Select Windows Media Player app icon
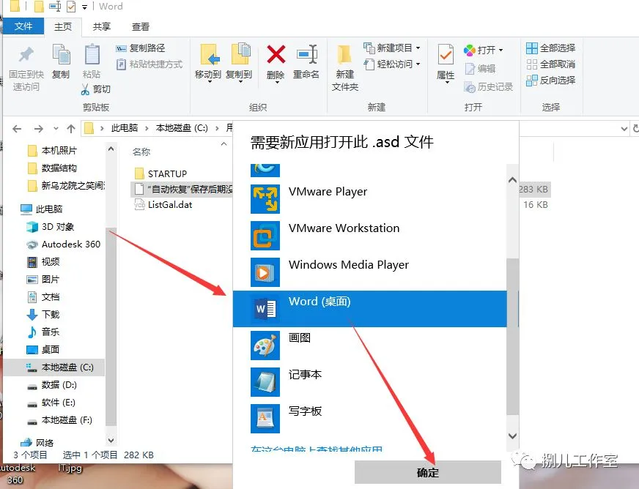The height and width of the screenshot is (489, 639). click(x=265, y=272)
